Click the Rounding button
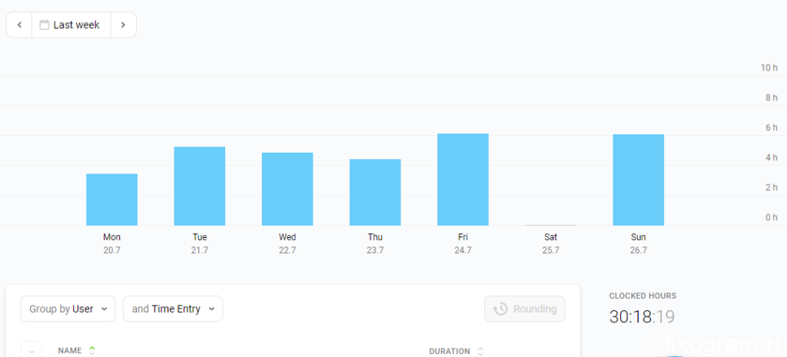This screenshot has height=357, width=787. [x=524, y=309]
